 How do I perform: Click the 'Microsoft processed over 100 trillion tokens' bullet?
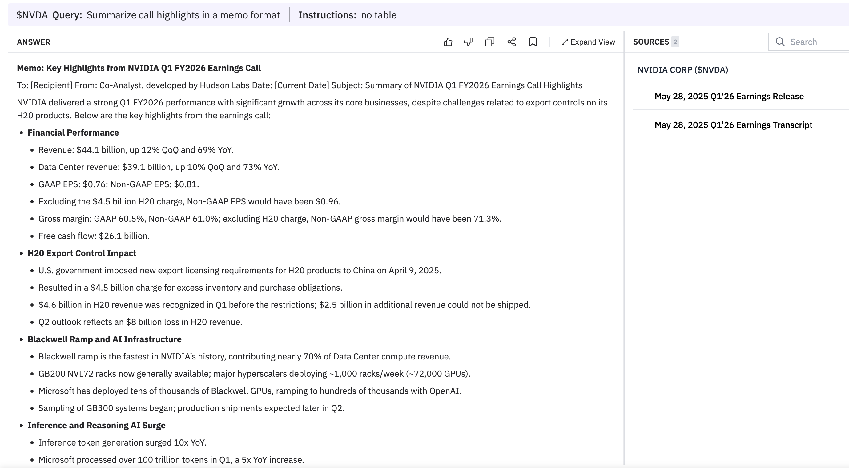point(171,460)
